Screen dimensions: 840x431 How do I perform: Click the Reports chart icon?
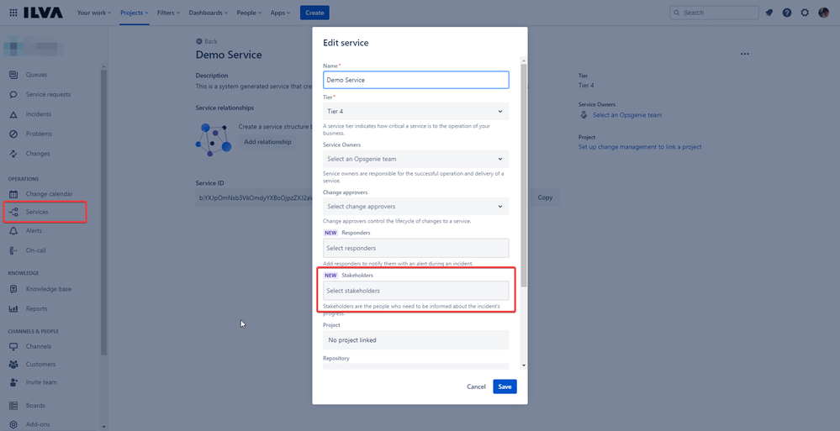click(x=14, y=309)
